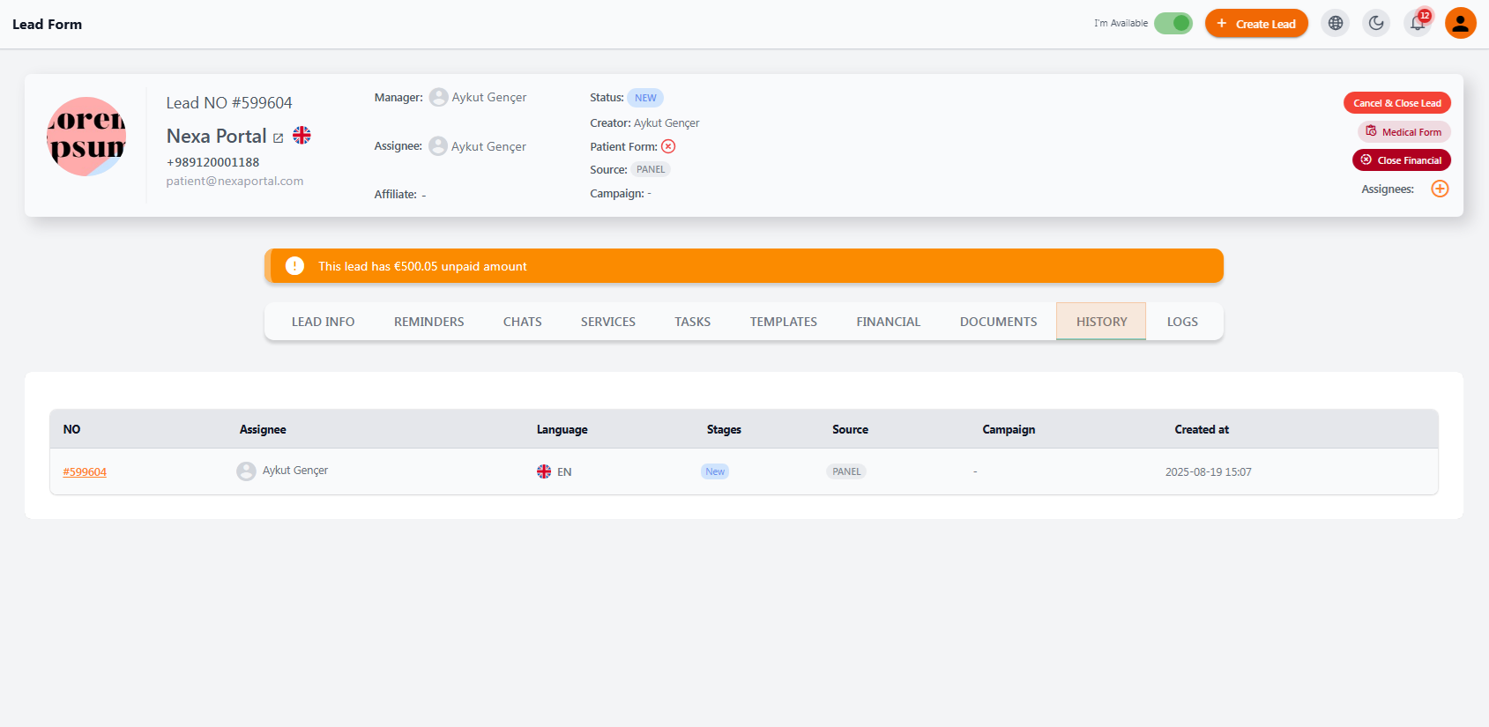Image resolution: width=1489 pixels, height=727 pixels.
Task: Click the UK flag next to Nexa Portal
Action: coord(302,135)
